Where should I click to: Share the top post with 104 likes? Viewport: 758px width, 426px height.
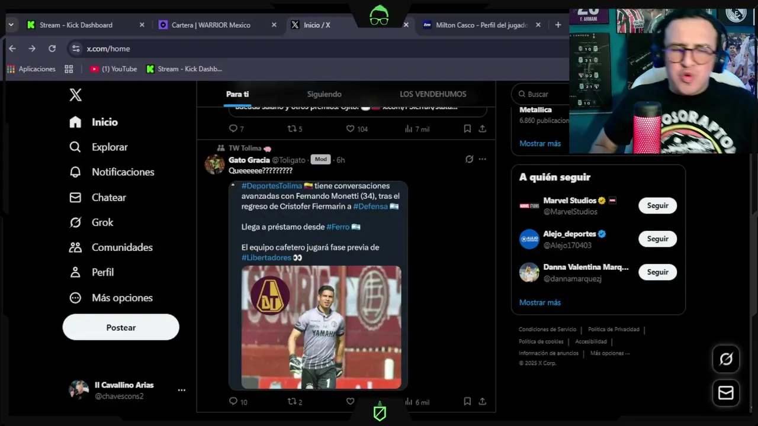coord(482,128)
